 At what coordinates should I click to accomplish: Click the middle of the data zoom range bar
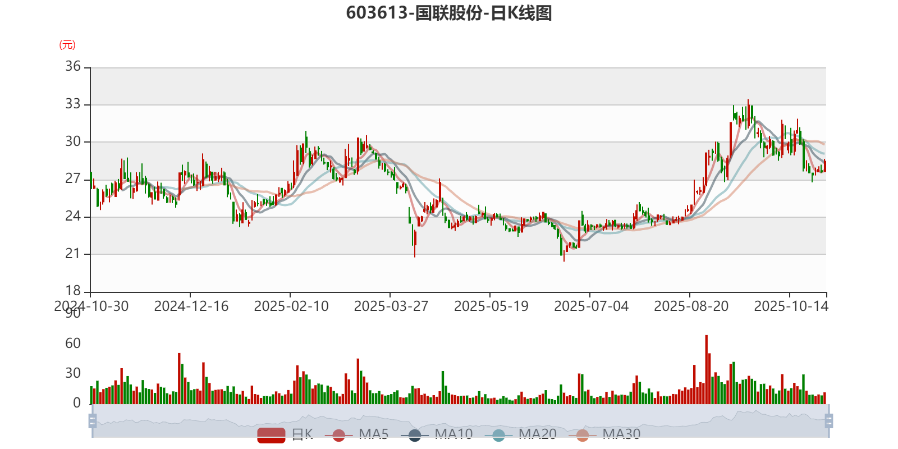click(x=460, y=421)
